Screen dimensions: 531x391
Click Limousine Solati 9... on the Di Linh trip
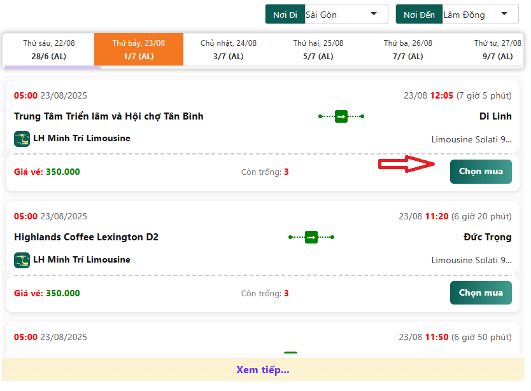(x=471, y=139)
